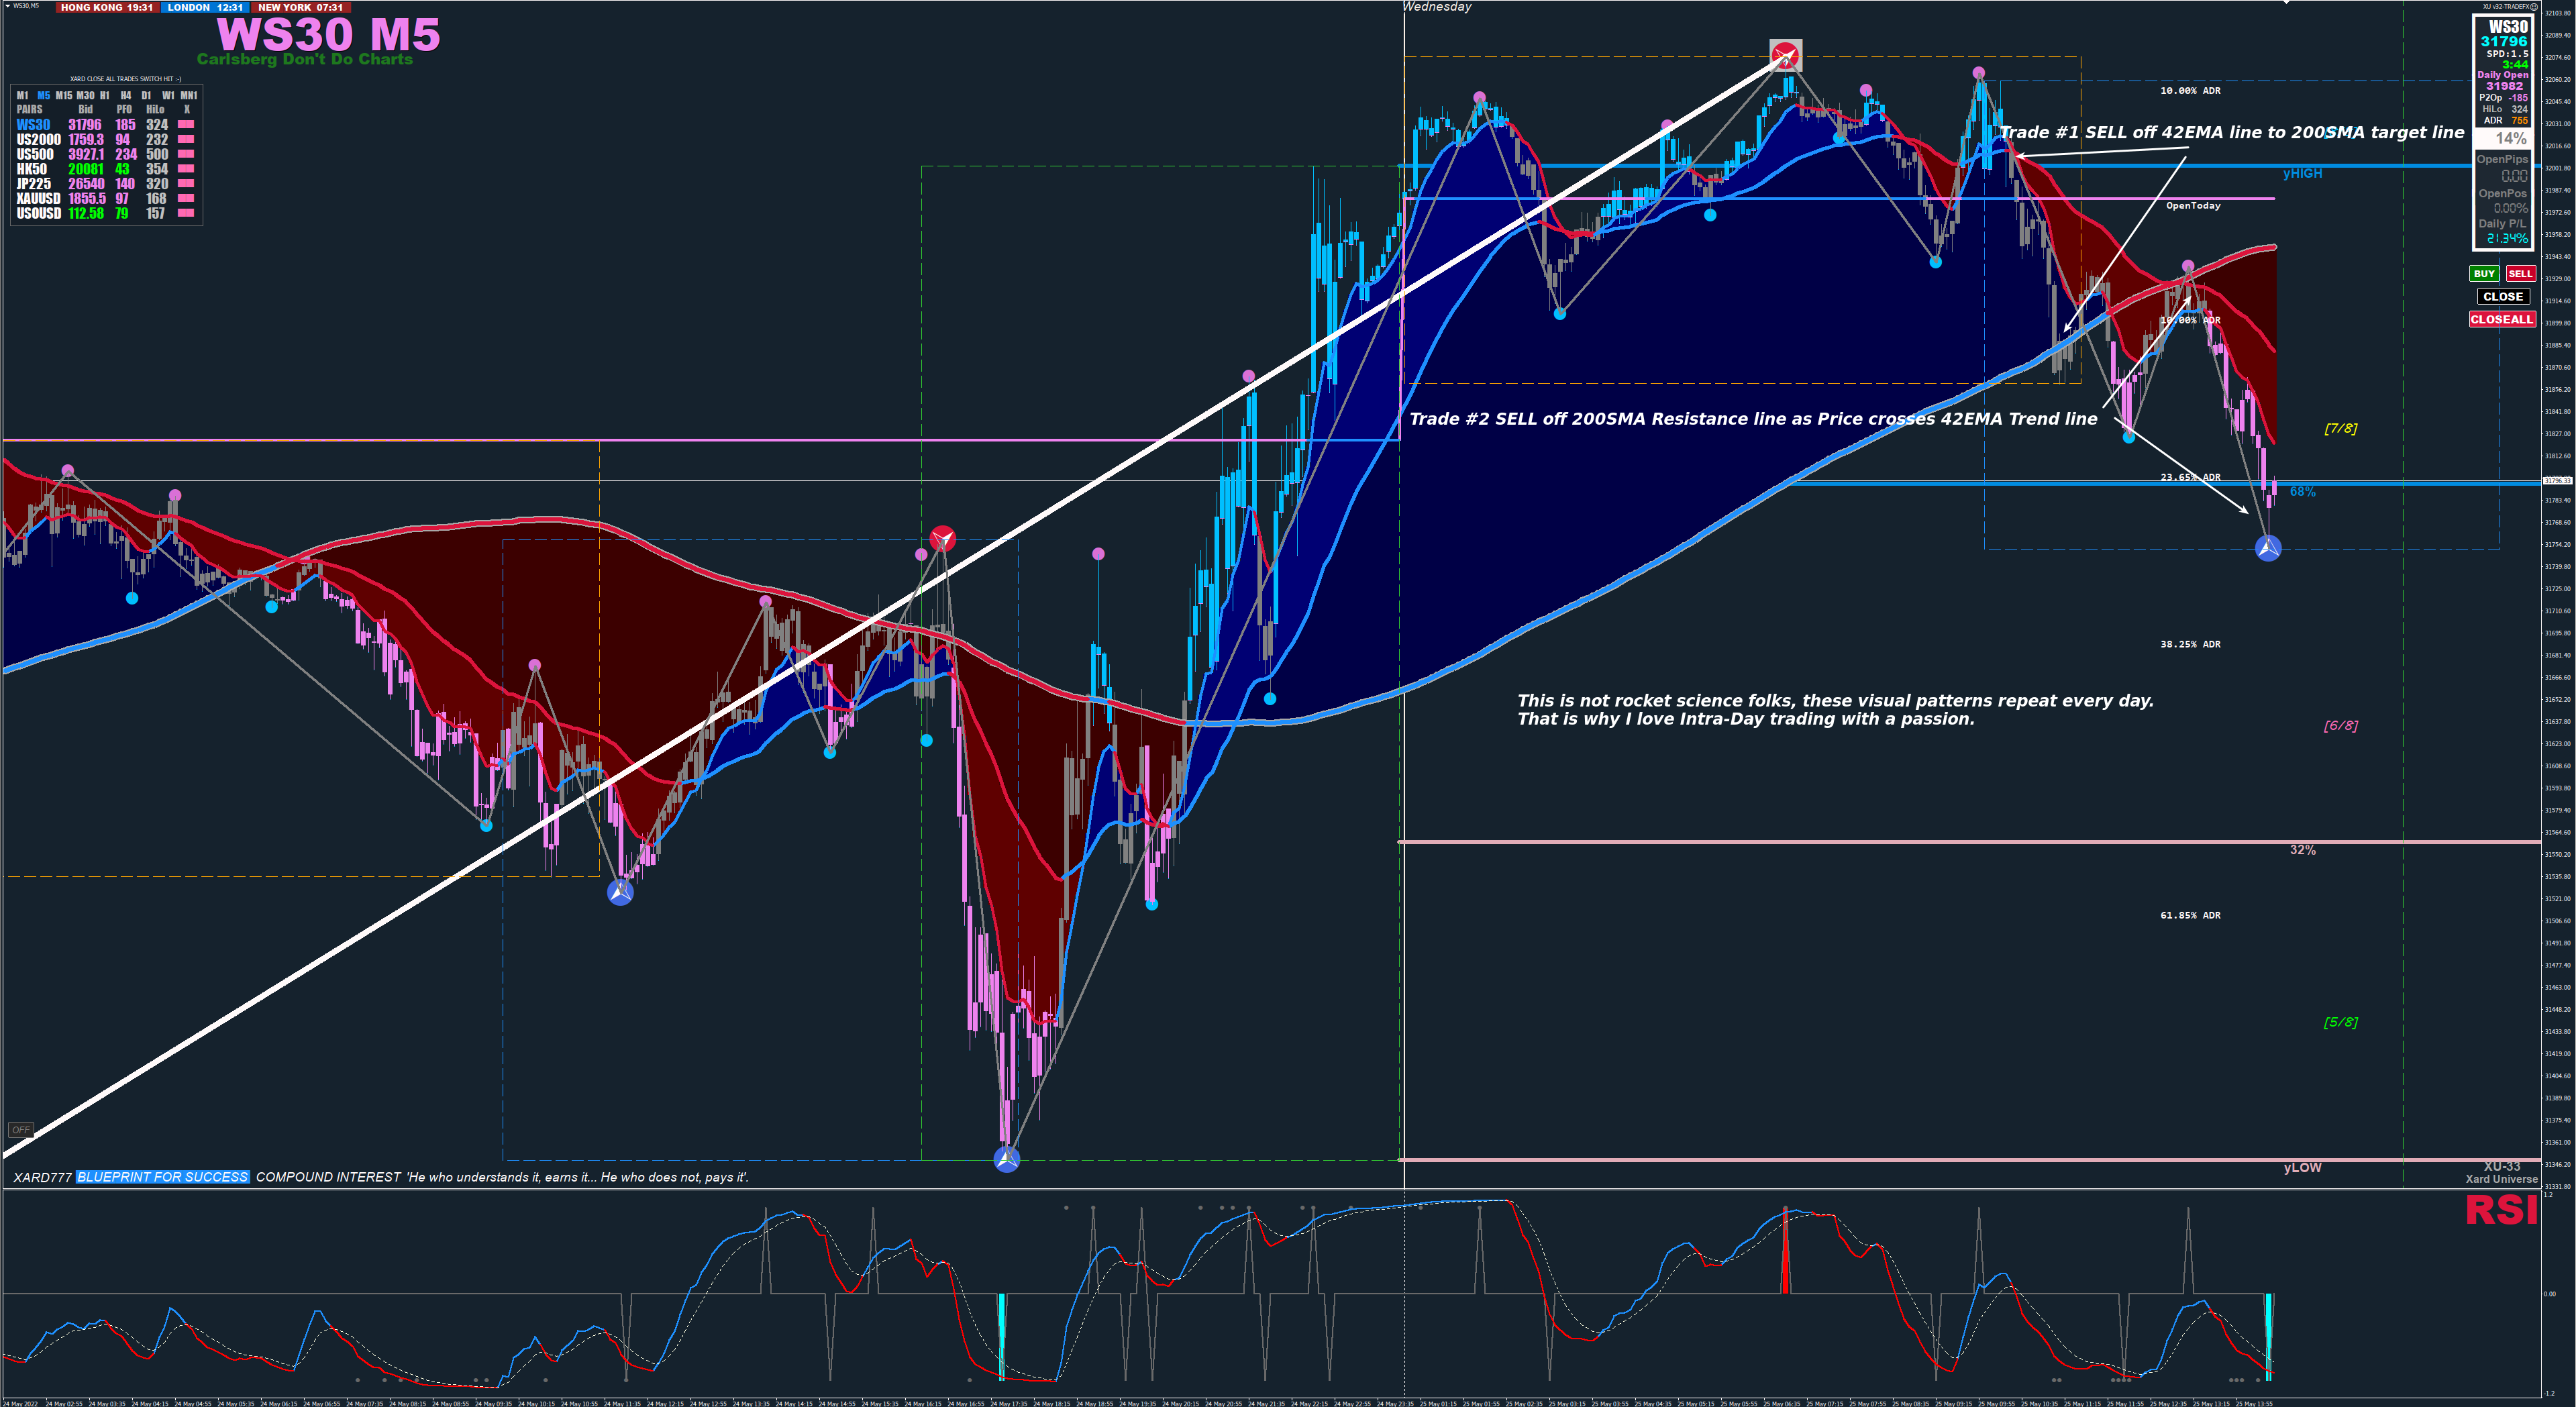Image resolution: width=2576 pixels, height=1407 pixels.
Task: Click the blue buy arrow icon near 68% line
Action: [2268, 548]
